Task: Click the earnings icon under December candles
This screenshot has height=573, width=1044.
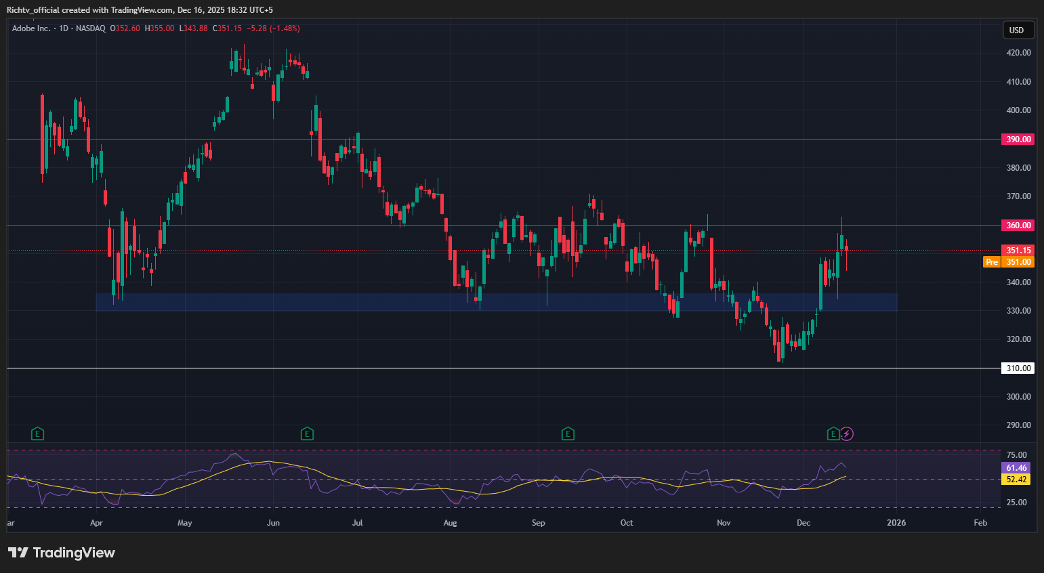Action: pyautogui.click(x=833, y=433)
